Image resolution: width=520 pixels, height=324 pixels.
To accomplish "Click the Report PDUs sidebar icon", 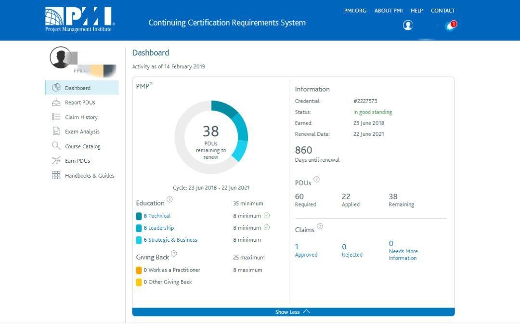I will click(x=56, y=102).
